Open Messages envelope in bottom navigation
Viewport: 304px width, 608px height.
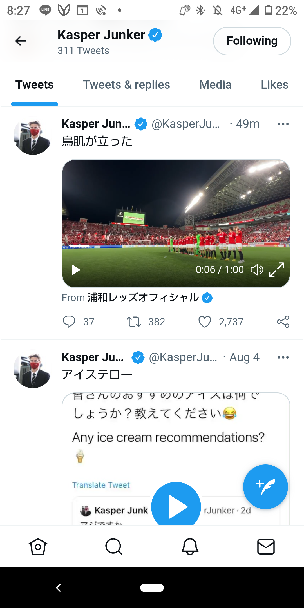(266, 547)
